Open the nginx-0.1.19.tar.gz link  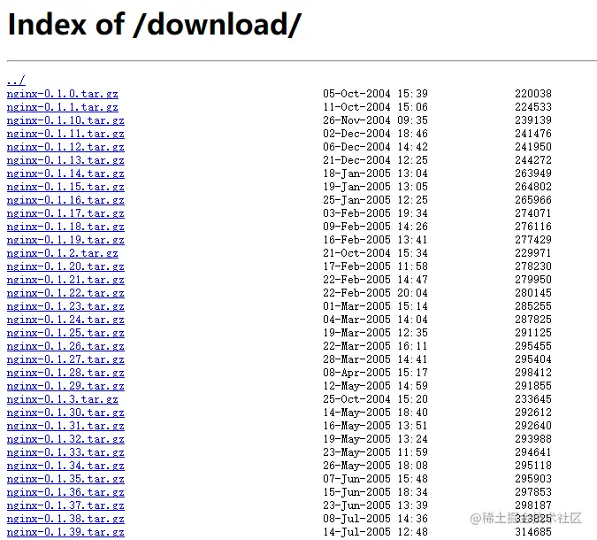65,240
